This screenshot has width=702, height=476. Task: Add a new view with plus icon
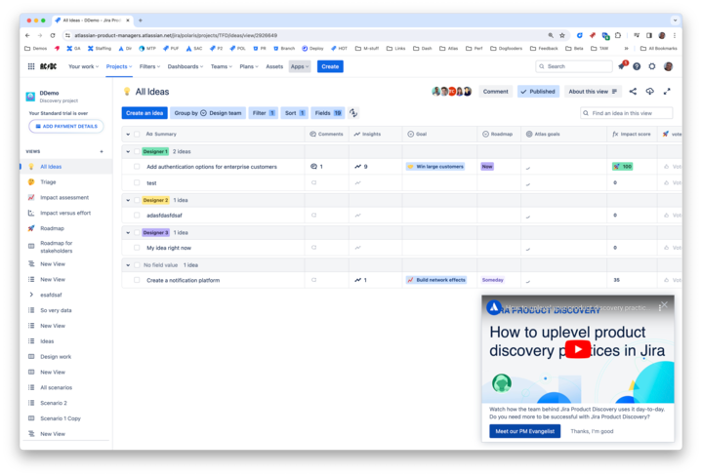[x=102, y=151]
